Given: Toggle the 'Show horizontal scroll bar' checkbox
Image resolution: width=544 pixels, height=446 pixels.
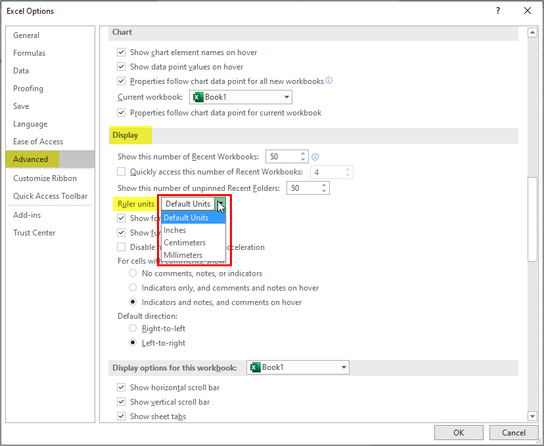Looking at the screenshot, I should [121, 388].
